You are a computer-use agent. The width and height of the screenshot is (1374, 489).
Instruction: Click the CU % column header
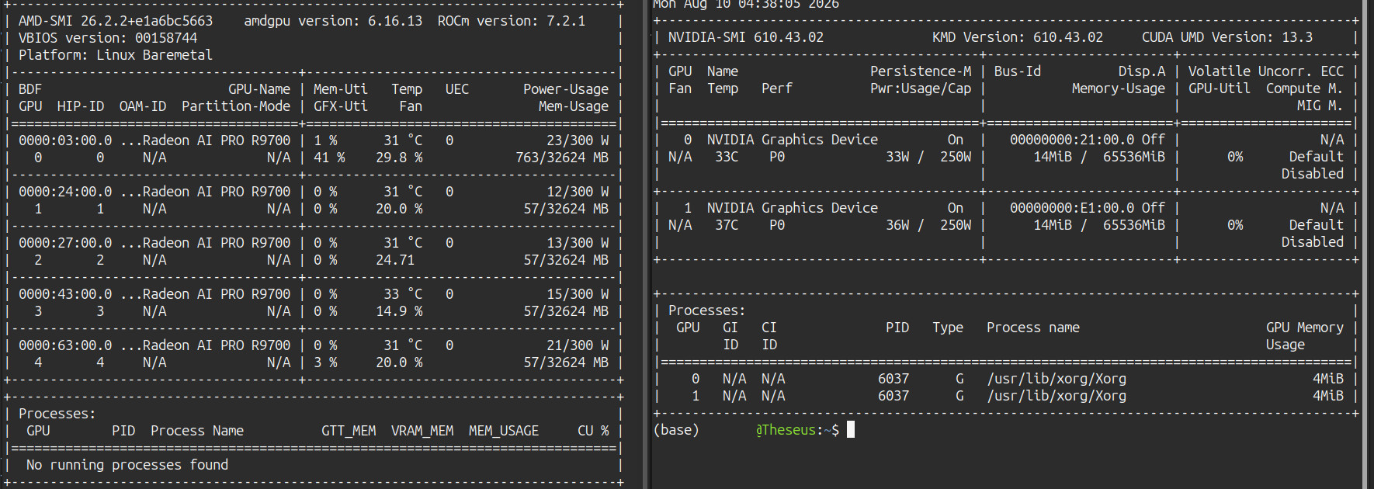[593, 431]
